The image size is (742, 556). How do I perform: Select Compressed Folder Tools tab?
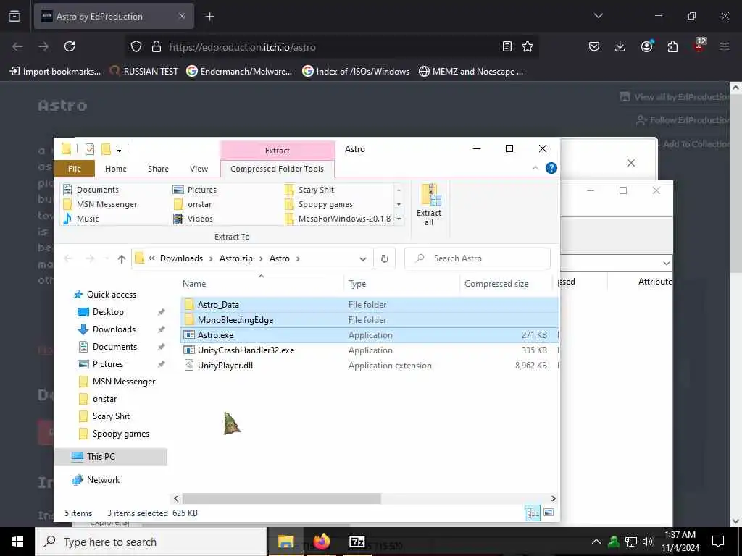(x=278, y=169)
